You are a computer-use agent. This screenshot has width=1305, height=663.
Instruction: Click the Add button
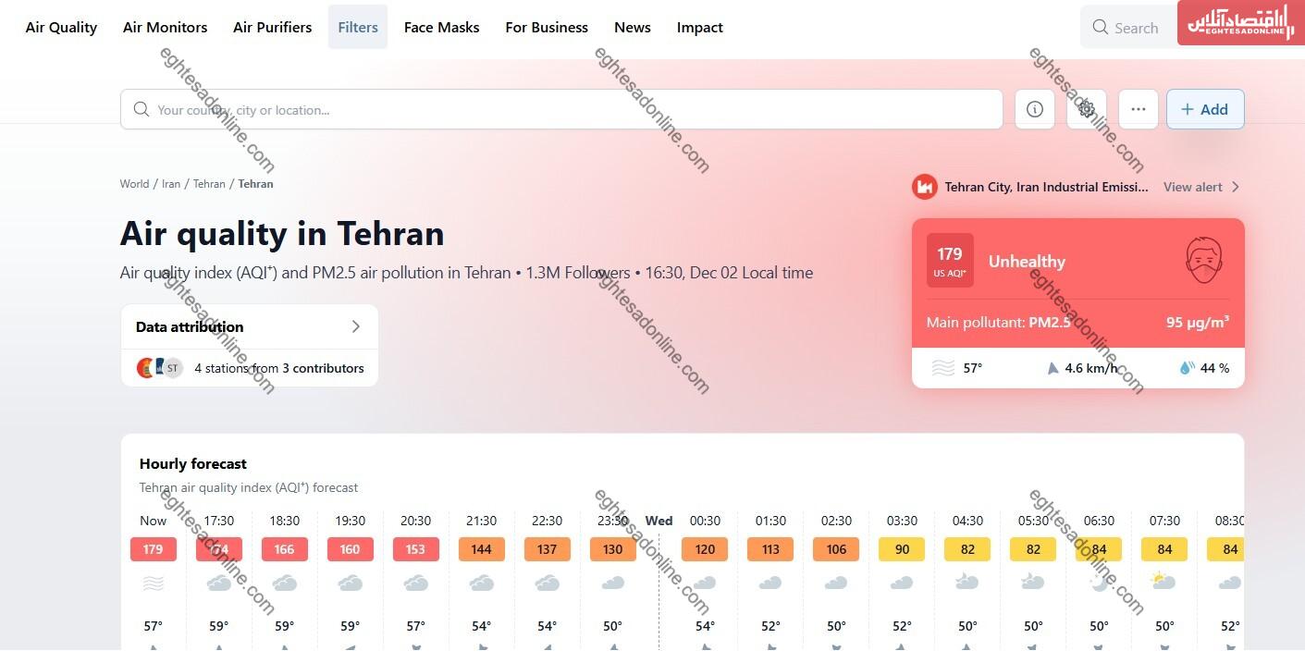point(1204,108)
